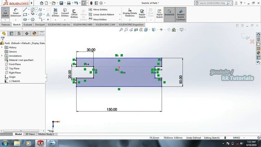This screenshot has width=261, height=147.
Task: Click the Repair Sketch tool
Action: [x=142, y=13]
